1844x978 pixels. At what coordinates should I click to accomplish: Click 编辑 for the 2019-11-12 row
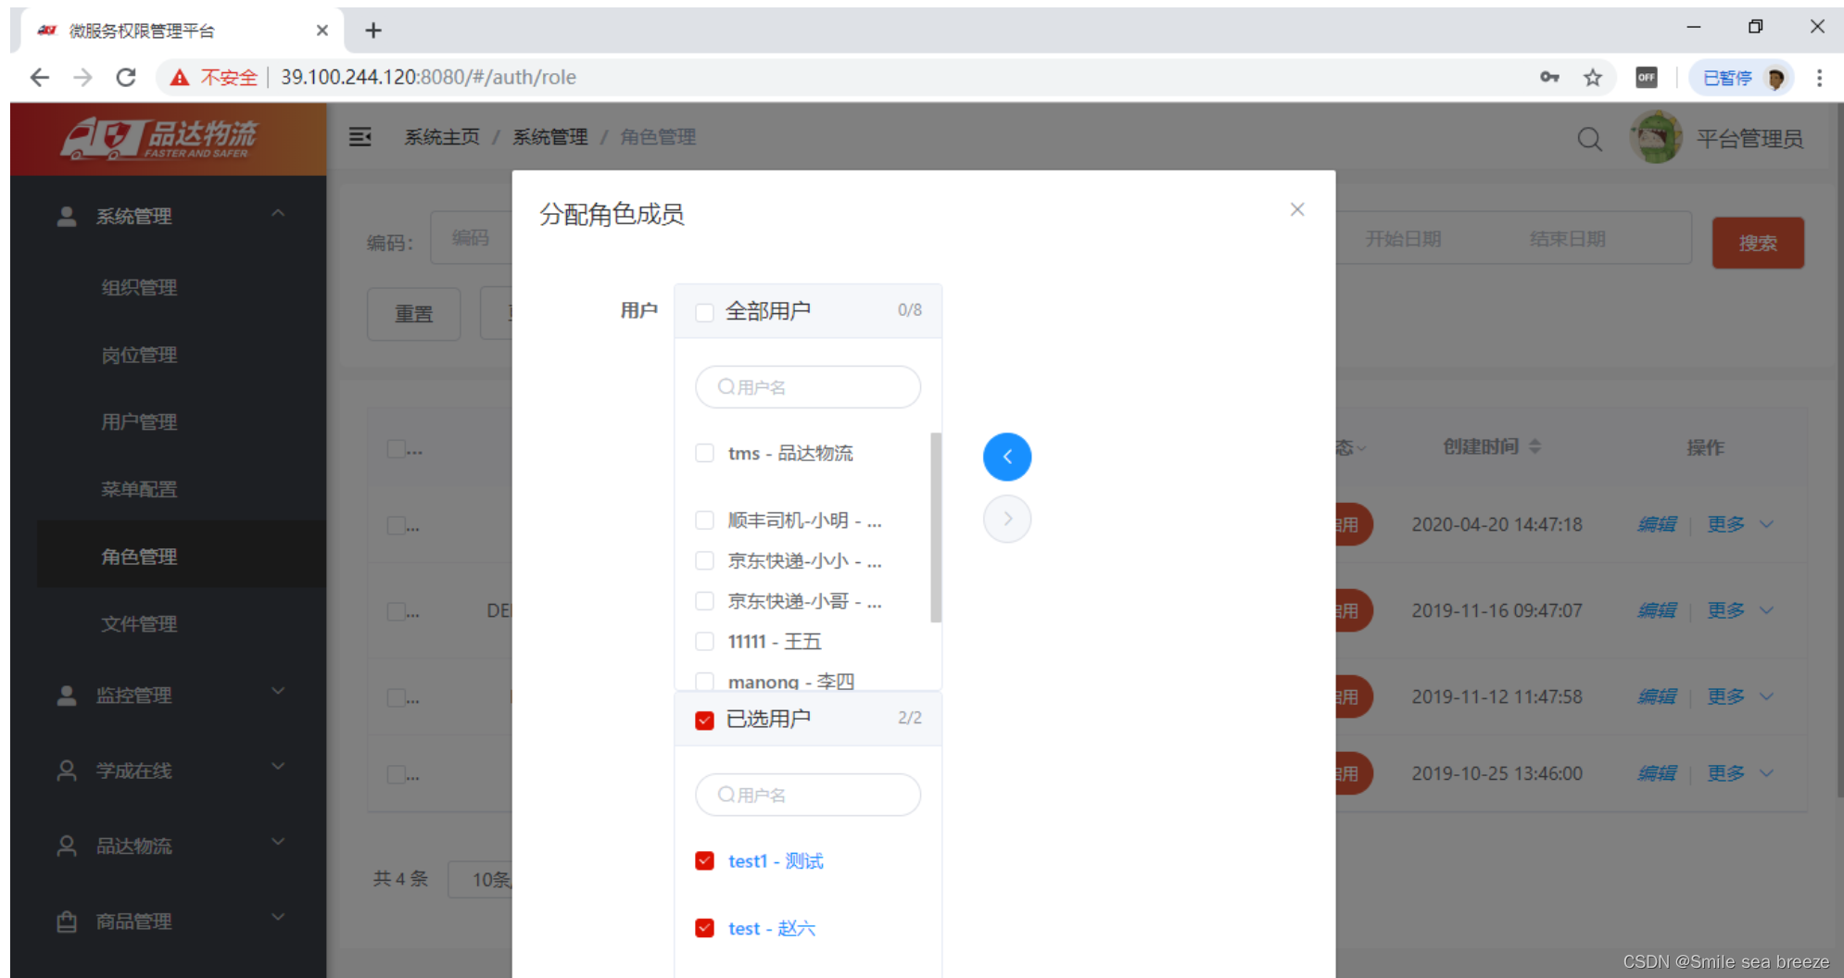click(1657, 696)
